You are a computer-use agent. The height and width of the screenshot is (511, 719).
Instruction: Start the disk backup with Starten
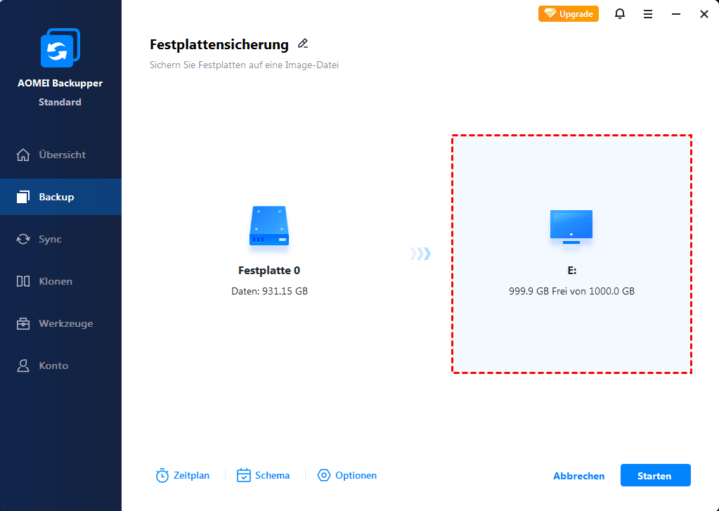tap(655, 475)
